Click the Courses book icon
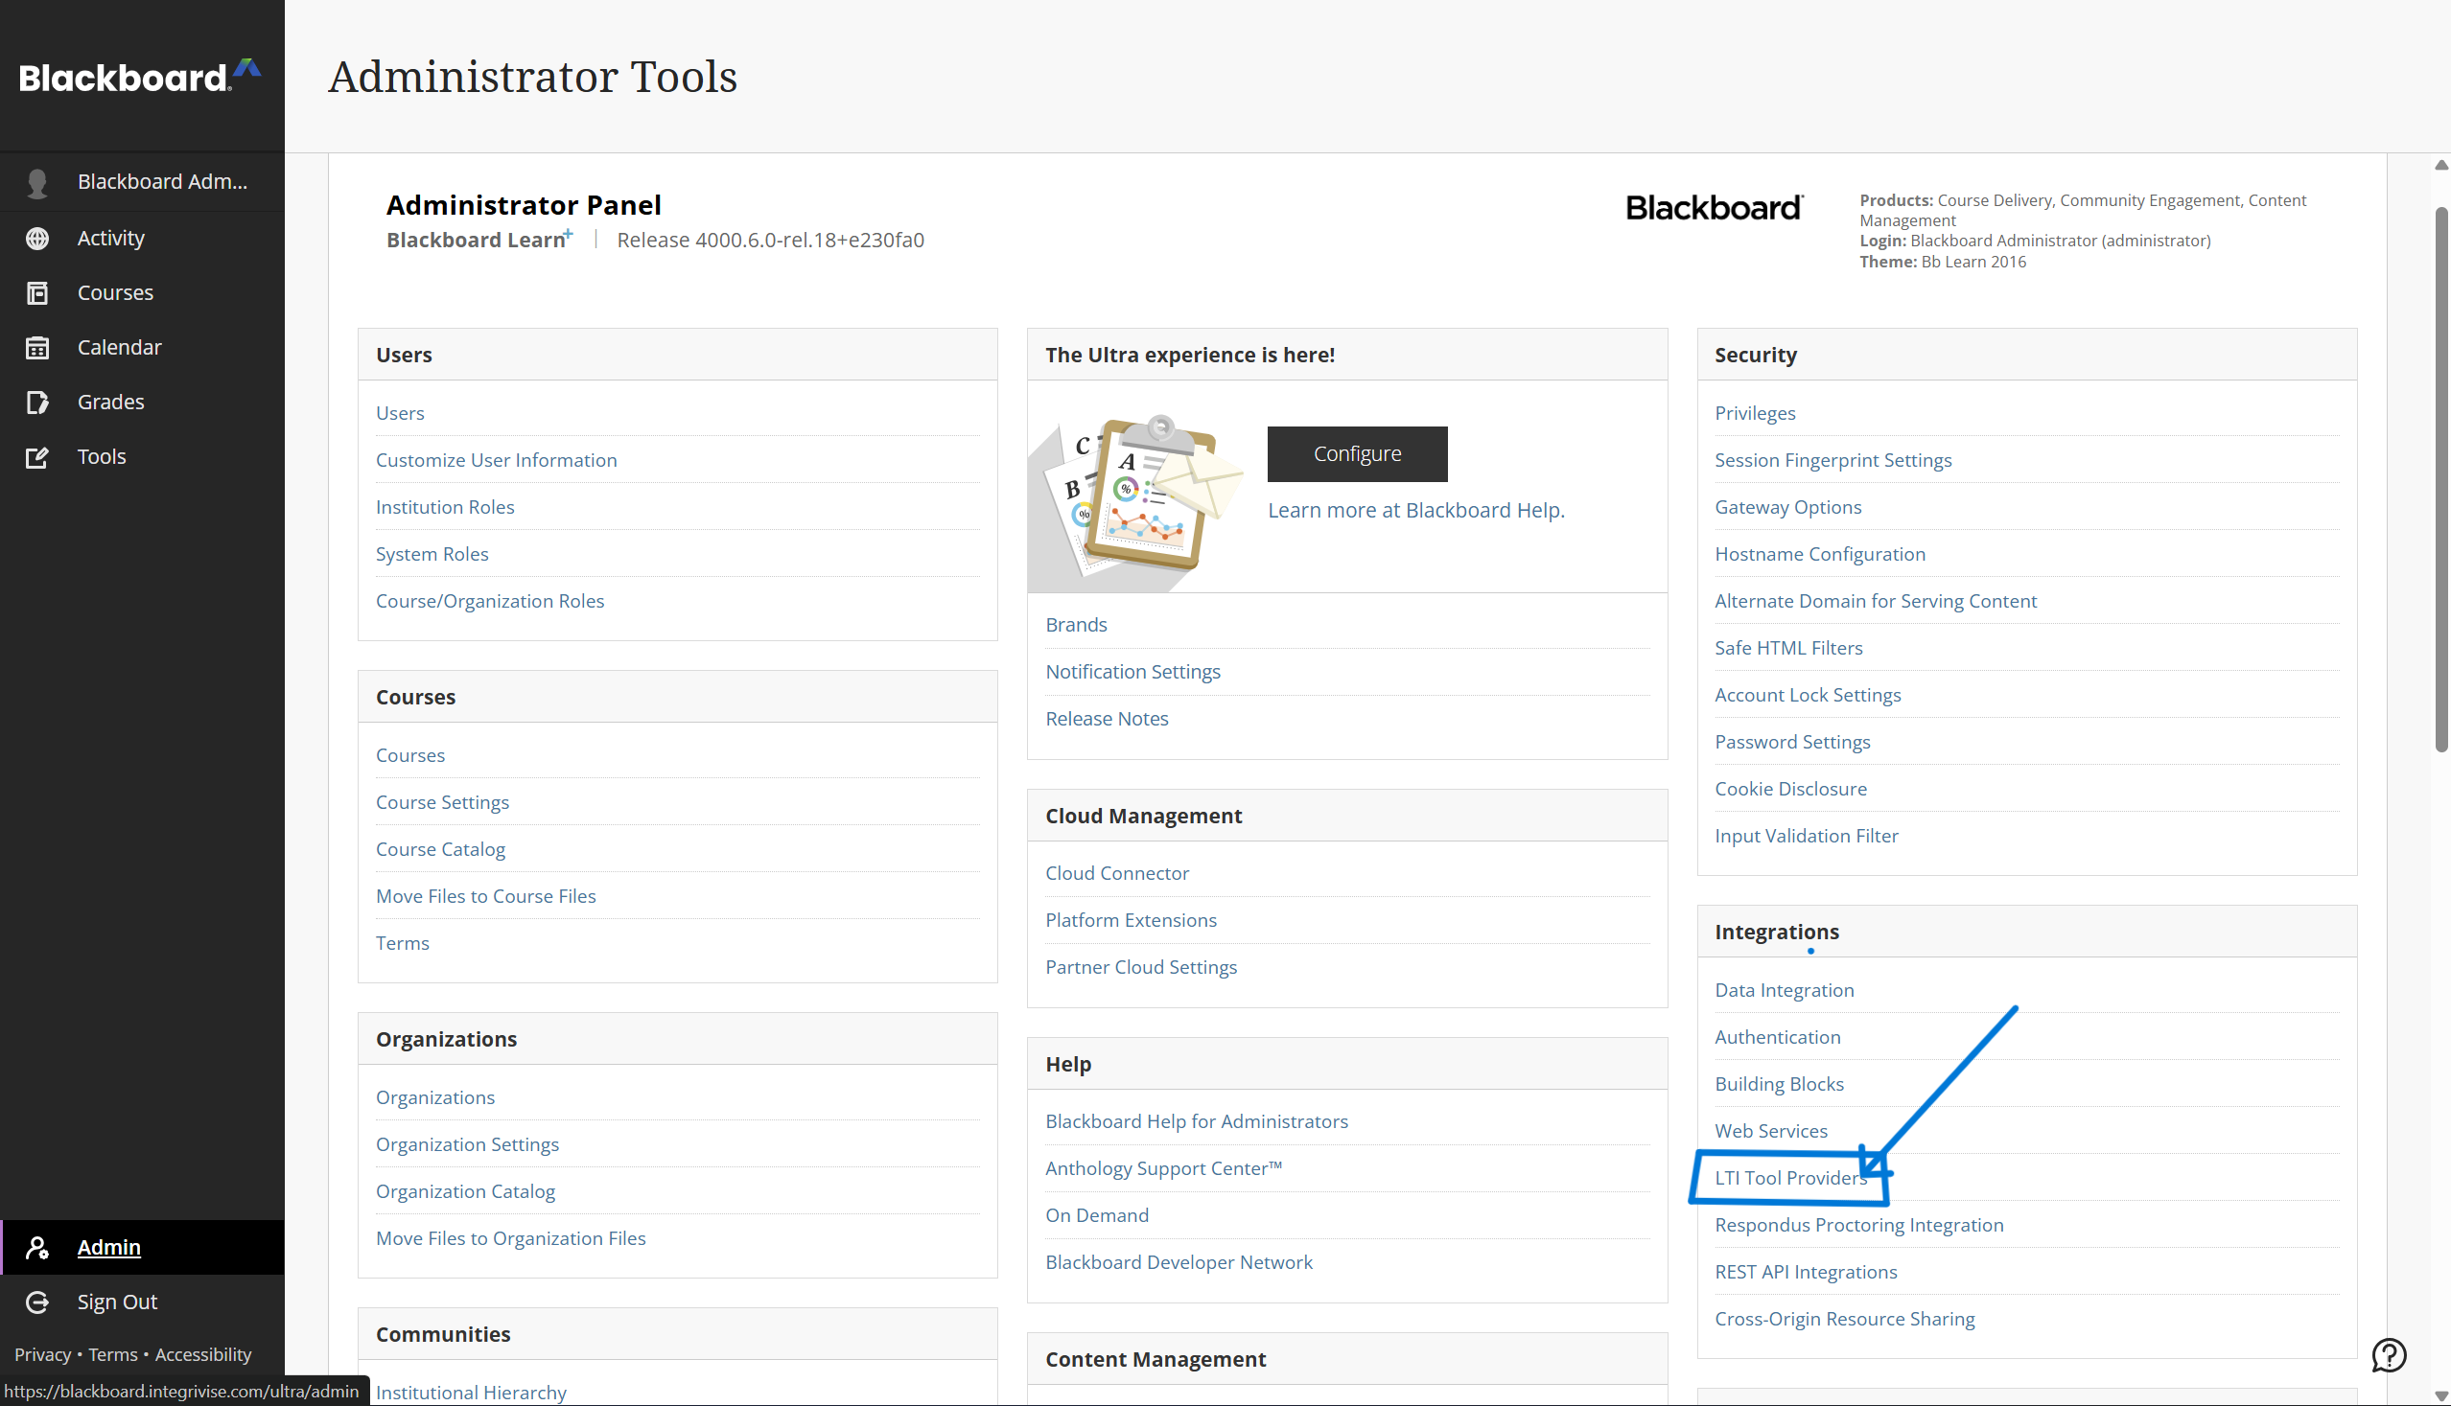The image size is (2451, 1406). 37,292
